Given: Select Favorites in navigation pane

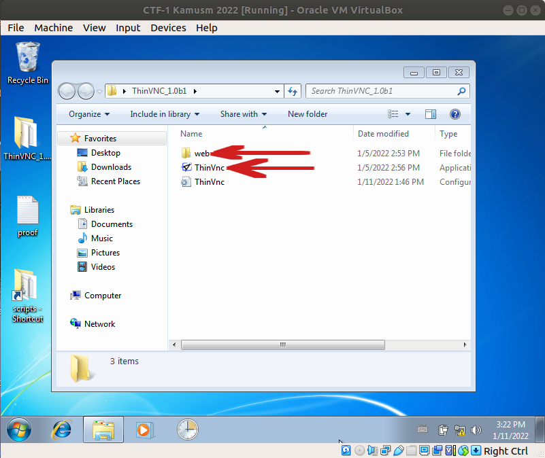Looking at the screenshot, I should pos(111,138).
